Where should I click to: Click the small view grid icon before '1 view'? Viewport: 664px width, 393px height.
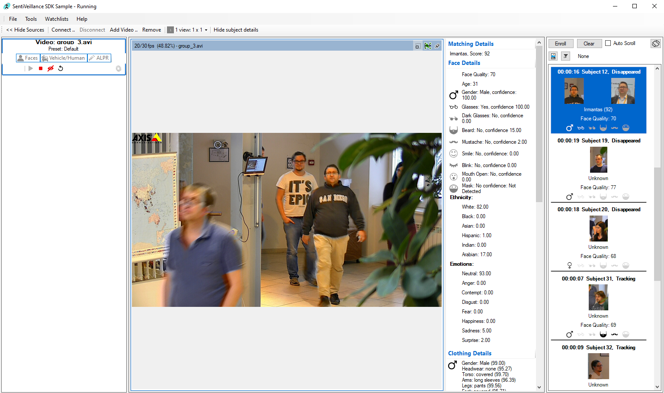tap(170, 30)
